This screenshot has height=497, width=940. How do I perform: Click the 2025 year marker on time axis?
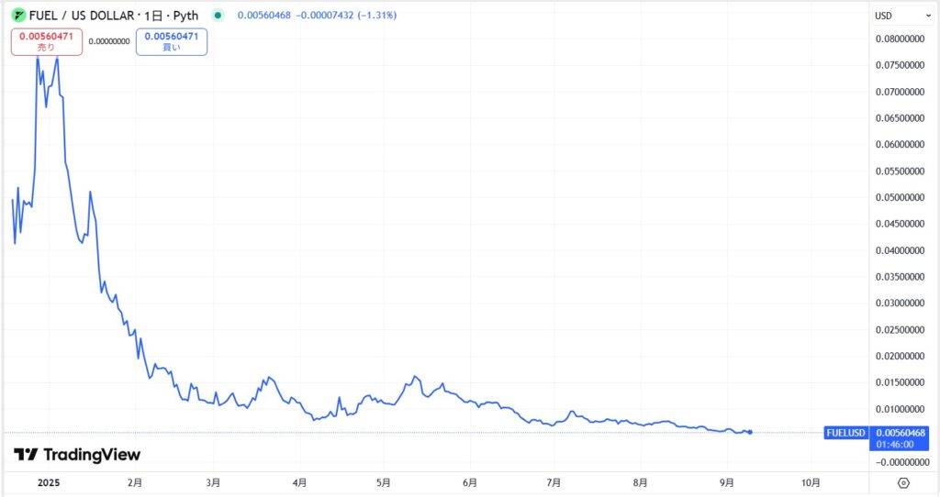47,482
